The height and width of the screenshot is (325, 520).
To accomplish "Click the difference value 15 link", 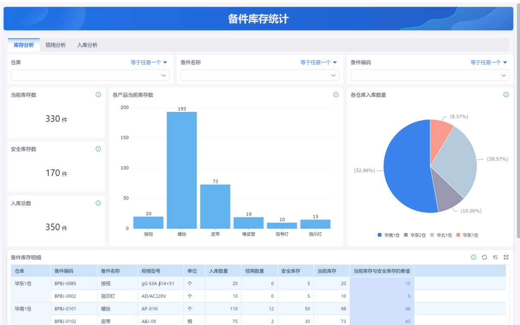I will click(x=407, y=284).
